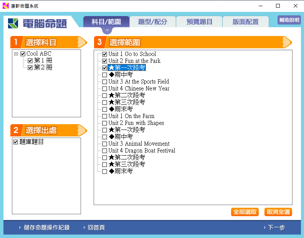This screenshot has width=304, height=238.
Task: Open the 輔助說明 help button
Action: tap(289, 20)
